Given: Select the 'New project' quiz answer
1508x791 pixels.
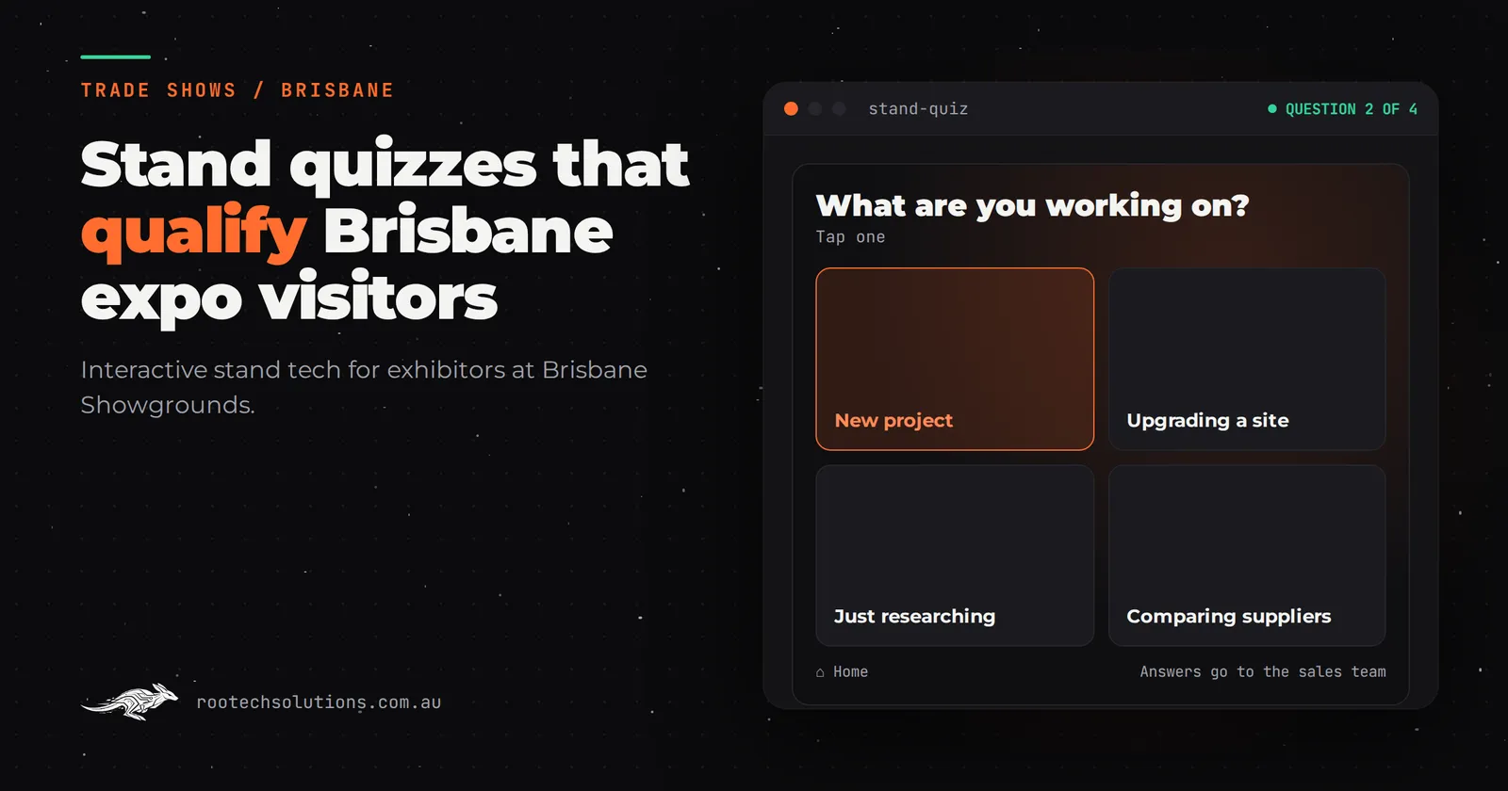Looking at the screenshot, I should (955, 359).
